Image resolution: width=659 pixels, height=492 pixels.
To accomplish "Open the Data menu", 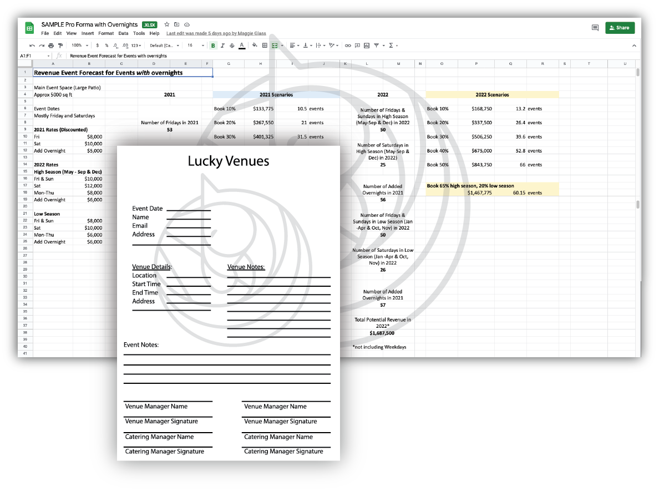I will click(x=123, y=33).
